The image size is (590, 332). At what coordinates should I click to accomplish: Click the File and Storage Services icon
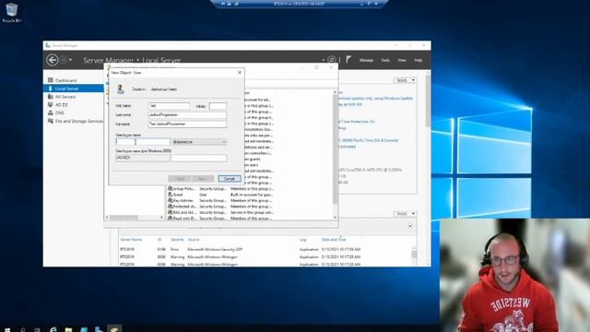51,121
